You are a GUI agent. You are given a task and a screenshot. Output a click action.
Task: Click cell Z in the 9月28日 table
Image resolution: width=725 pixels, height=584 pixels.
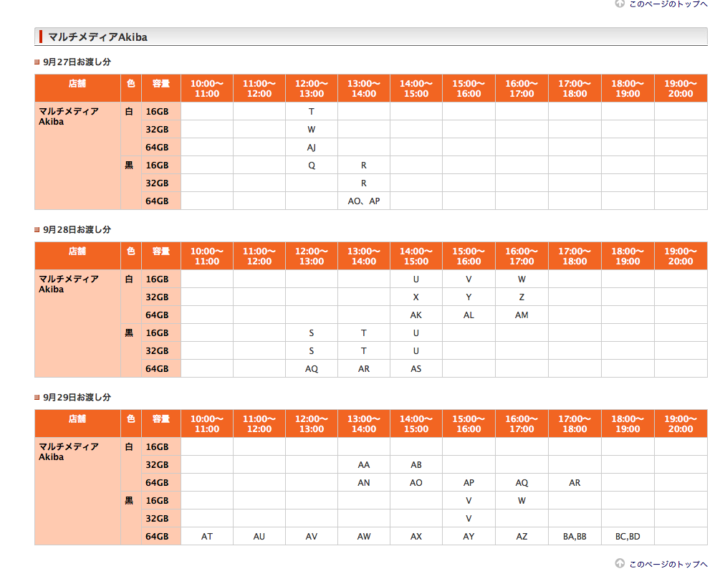(x=522, y=297)
